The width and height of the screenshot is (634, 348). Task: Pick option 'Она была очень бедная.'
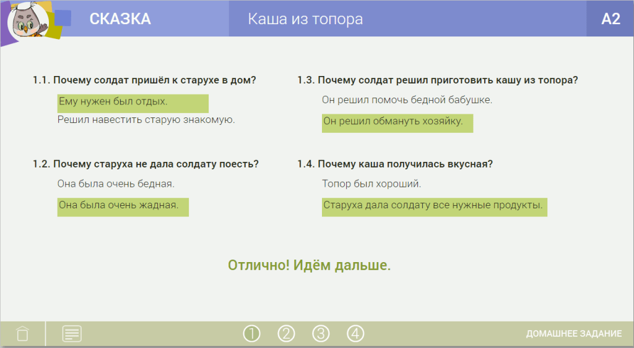point(116,184)
